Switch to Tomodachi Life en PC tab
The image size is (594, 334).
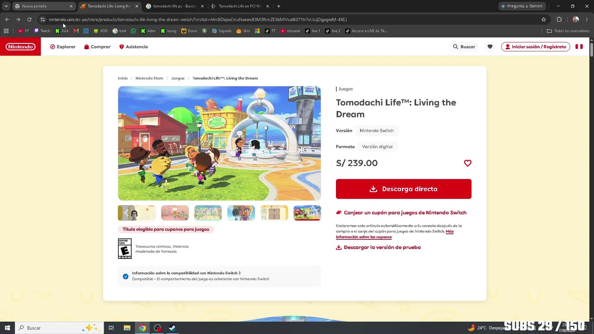coord(240,6)
